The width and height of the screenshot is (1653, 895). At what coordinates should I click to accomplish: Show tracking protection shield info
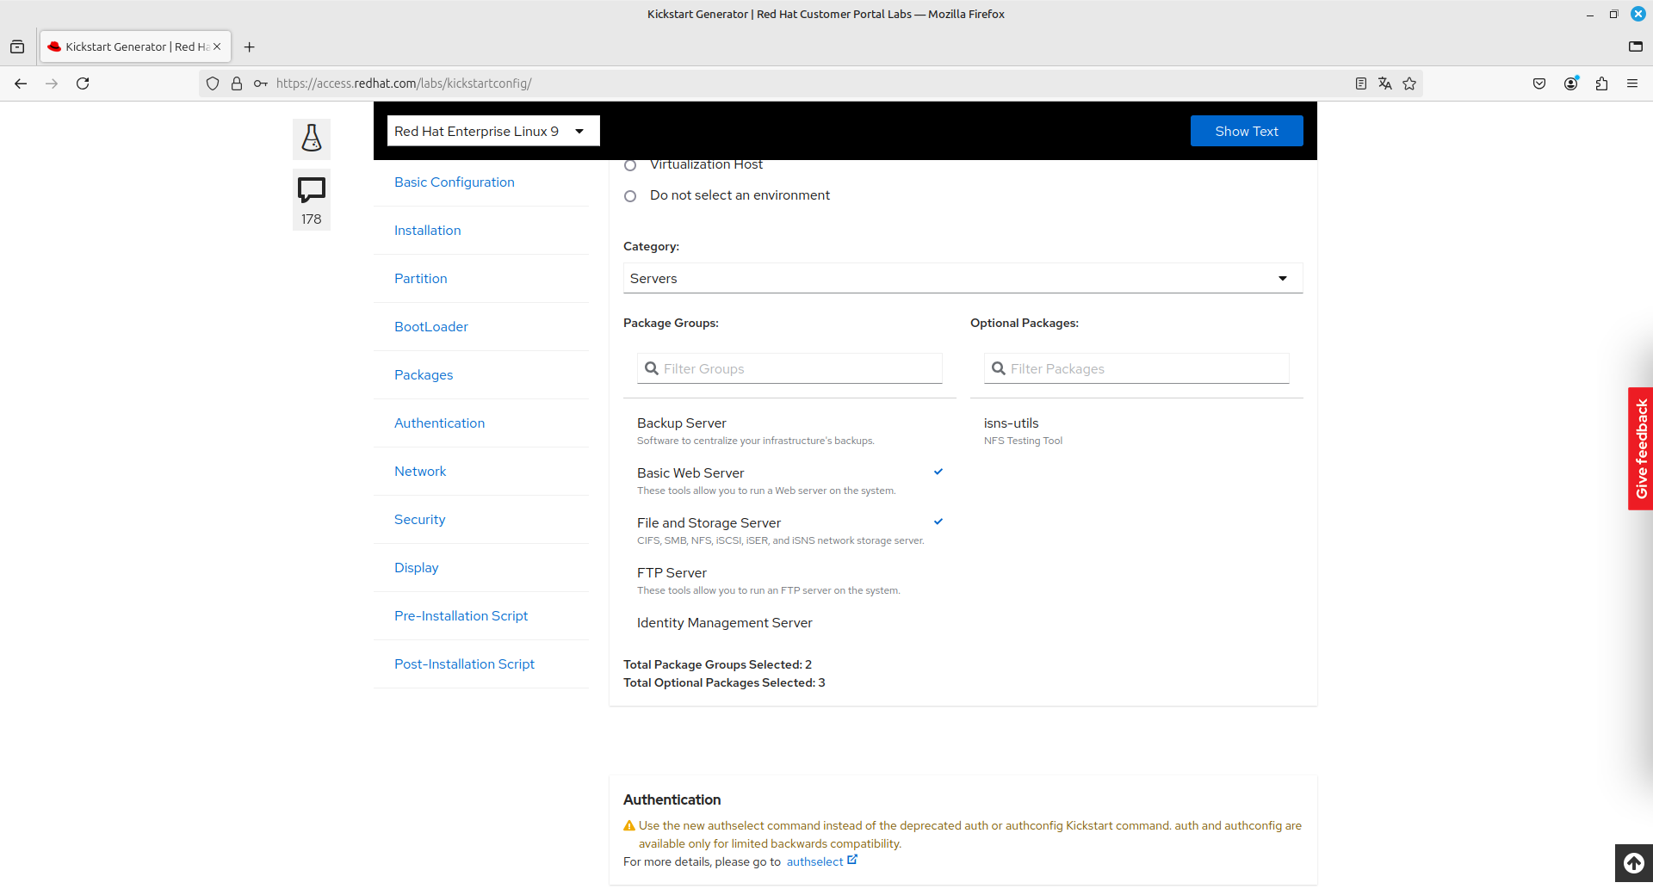tap(213, 83)
